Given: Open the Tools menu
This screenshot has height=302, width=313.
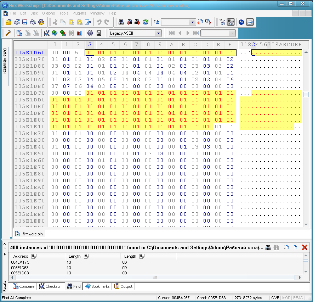Looking at the screenshot, I should click(64, 13).
